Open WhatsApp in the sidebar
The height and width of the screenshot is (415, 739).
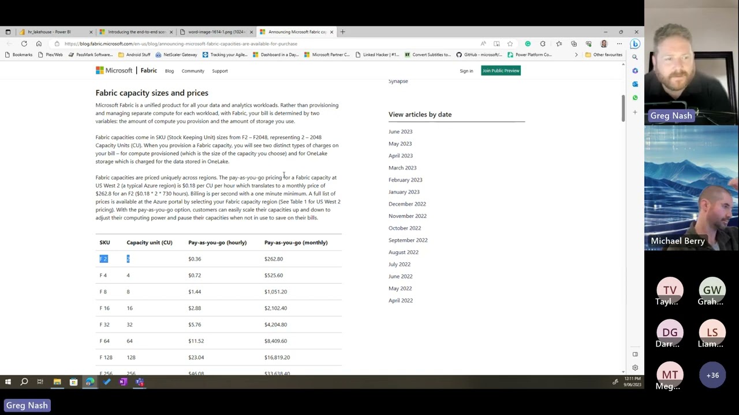coord(635,98)
